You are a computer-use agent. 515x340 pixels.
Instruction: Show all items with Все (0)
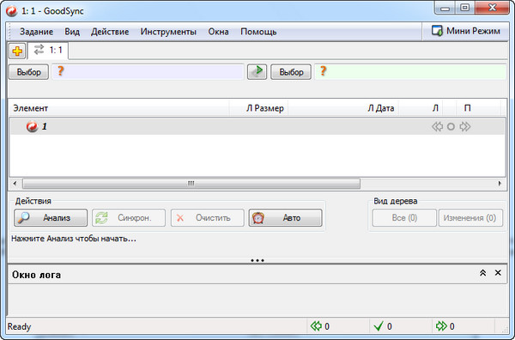404,218
